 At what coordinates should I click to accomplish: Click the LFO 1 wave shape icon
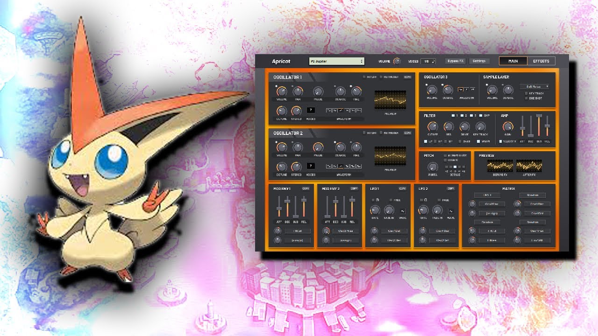pyautogui.click(x=403, y=211)
